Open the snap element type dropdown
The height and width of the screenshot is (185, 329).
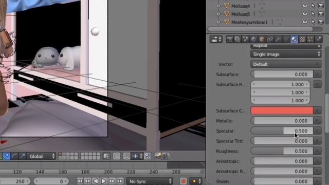click(x=137, y=156)
